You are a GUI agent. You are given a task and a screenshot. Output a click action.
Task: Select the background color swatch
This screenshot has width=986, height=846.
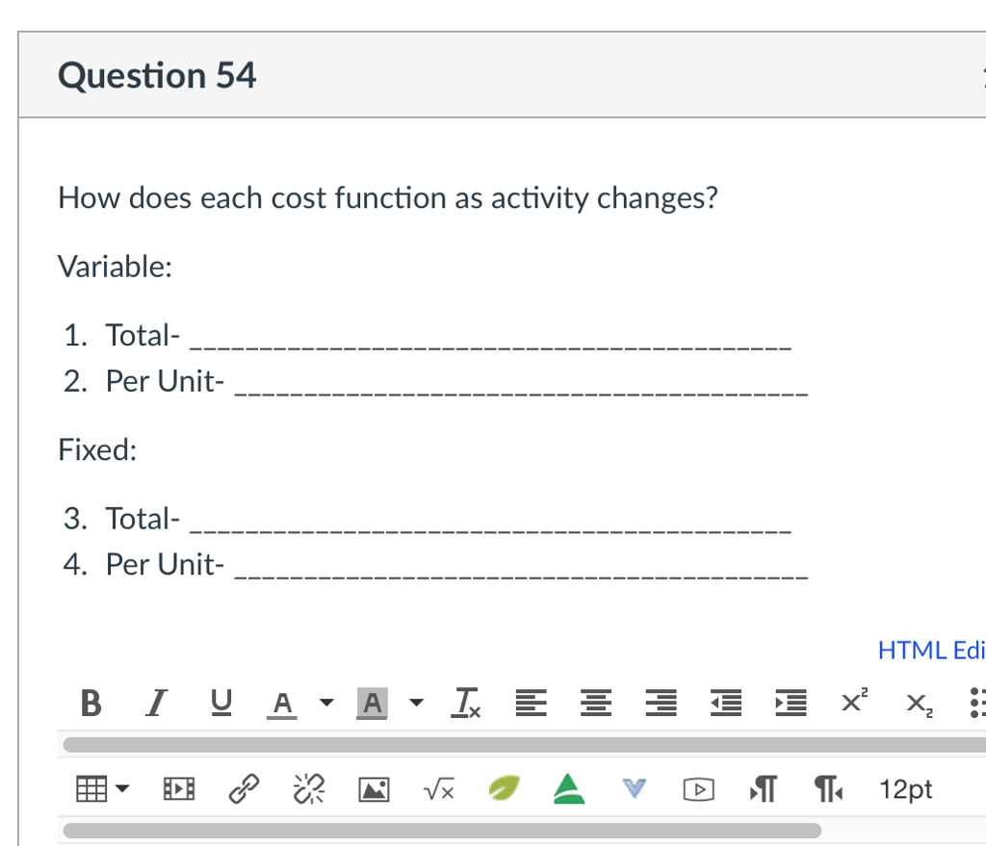[x=371, y=704]
